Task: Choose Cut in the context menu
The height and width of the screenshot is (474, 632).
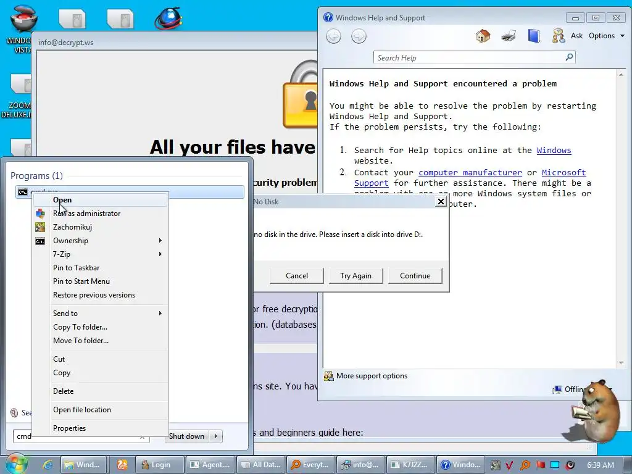Action: [100, 359]
